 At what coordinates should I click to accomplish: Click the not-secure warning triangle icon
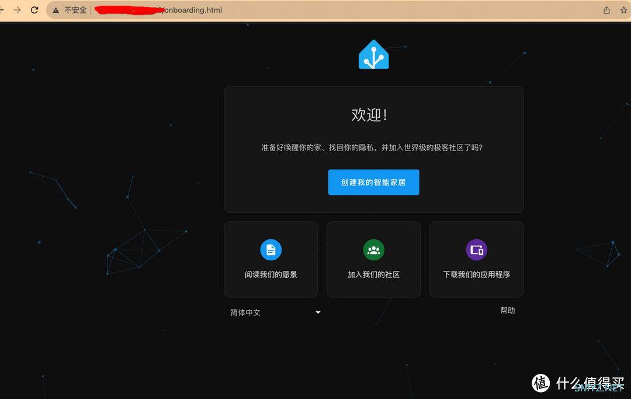56,11
